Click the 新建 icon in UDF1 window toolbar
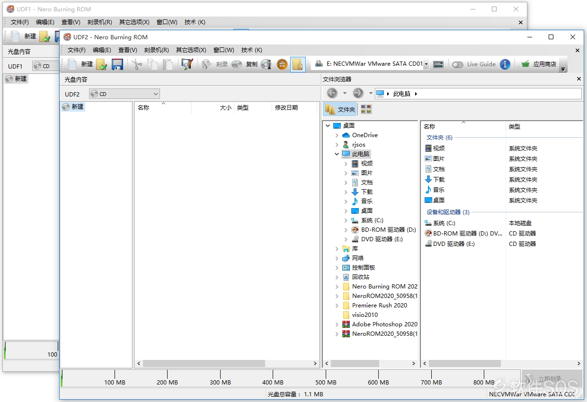This screenshot has width=587, height=402. (16, 36)
